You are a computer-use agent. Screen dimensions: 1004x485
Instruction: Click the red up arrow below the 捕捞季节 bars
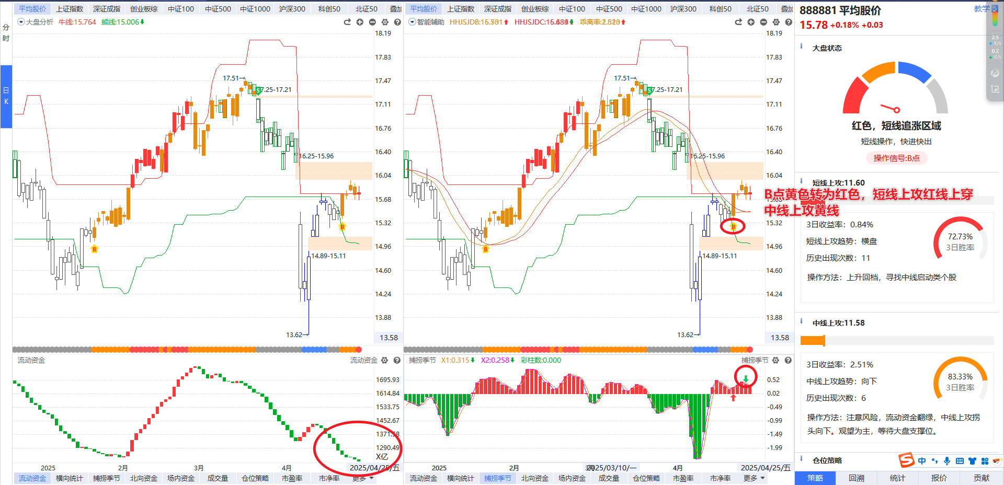tap(733, 398)
